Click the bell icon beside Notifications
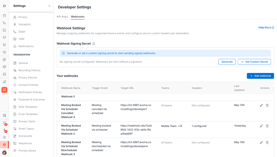Image resolution: width=277 pixels, height=157 pixels. tap(15, 46)
